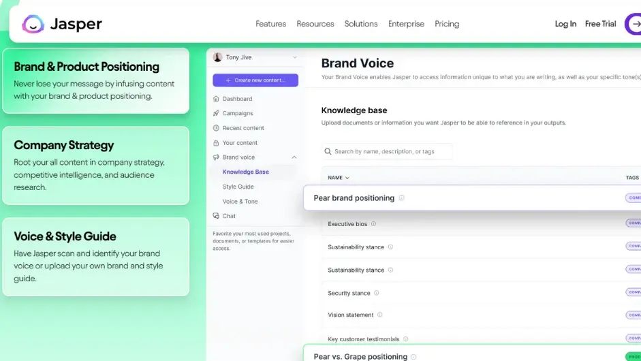Viewport: 641px width, 361px height.
Task: Click info icon next to Pear brand positioning
Action: click(x=401, y=198)
